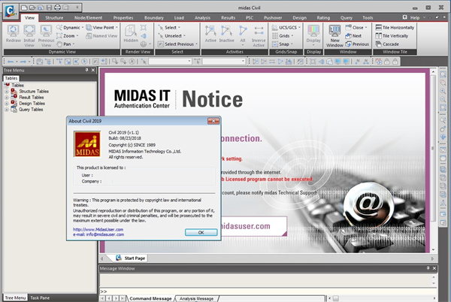Viewport: 451px width, 302px height.
Task: Click the Initial View icon
Action: point(29,35)
